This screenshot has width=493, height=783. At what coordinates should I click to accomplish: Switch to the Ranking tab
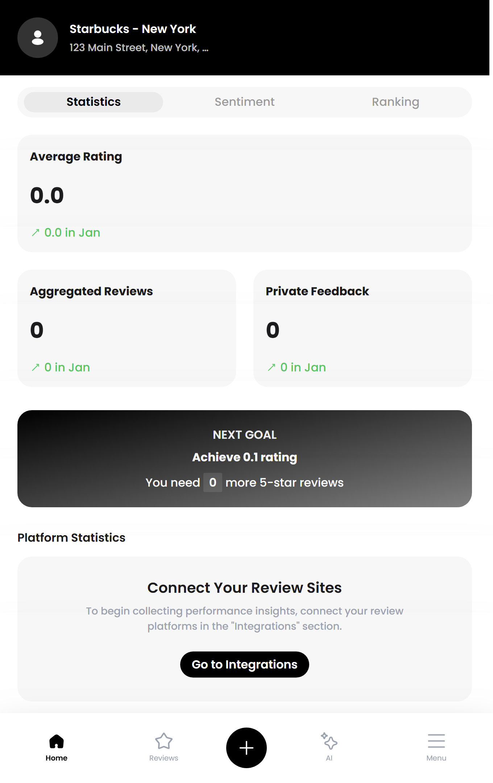(395, 102)
